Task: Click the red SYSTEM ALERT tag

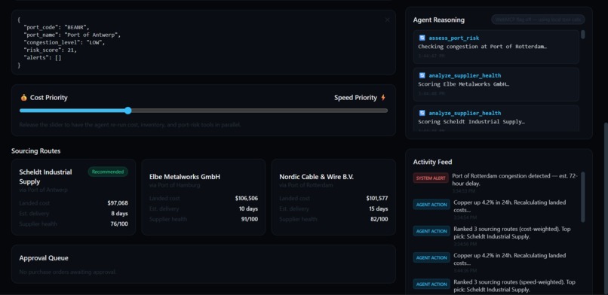Action: tap(431, 178)
